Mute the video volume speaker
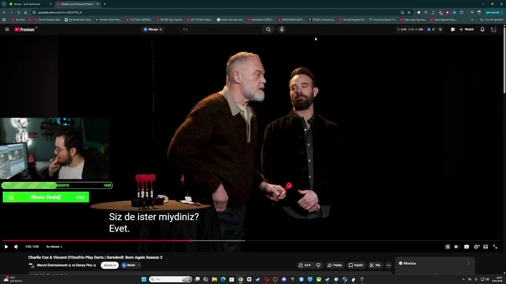This screenshot has height=284, width=506. coord(16,247)
